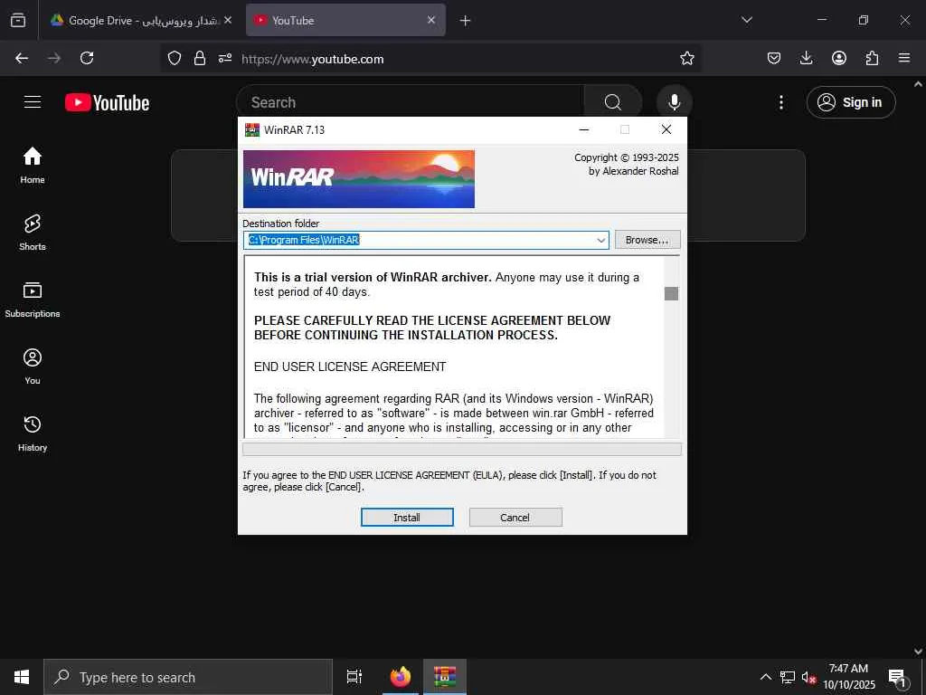926x695 pixels.
Task: Click the YouTube Search field
Action: click(x=410, y=102)
